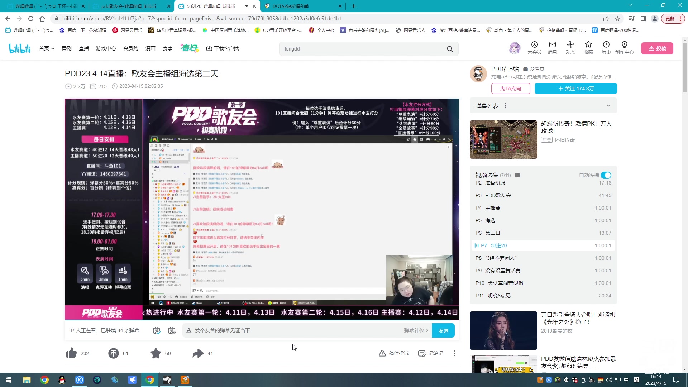Click 发消息 message link
688x387 pixels.
534,69
